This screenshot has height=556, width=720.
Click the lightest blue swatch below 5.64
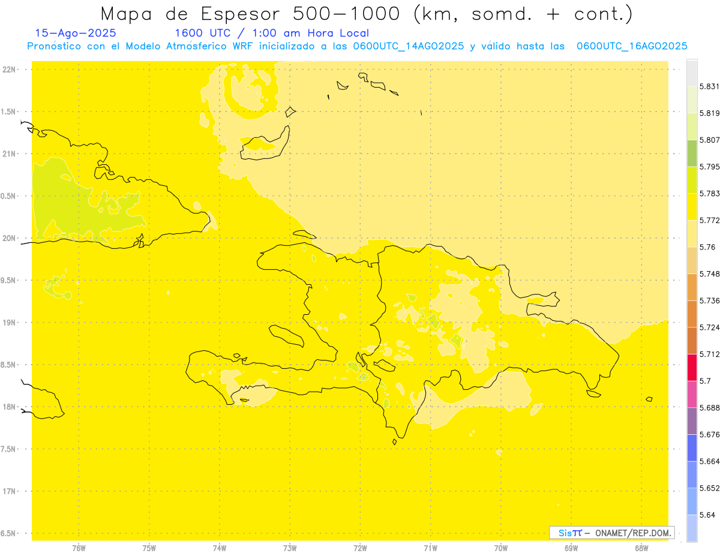692,528
